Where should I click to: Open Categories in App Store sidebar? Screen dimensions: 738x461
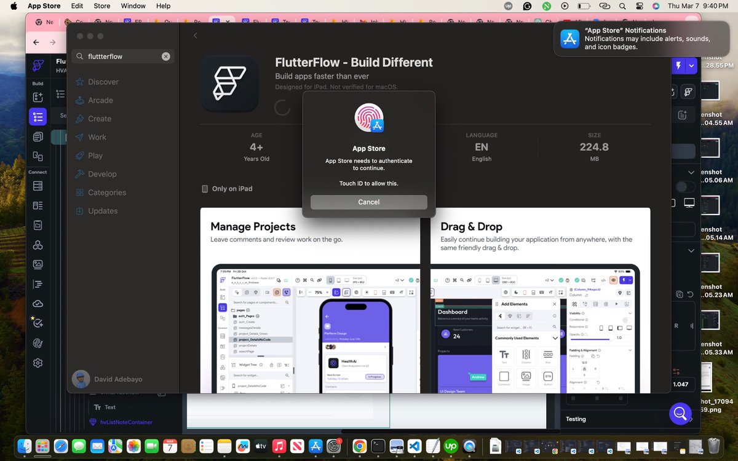pyautogui.click(x=100, y=192)
